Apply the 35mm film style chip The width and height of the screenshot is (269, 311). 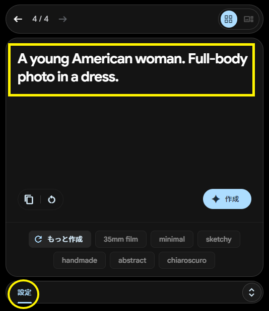[121, 239]
